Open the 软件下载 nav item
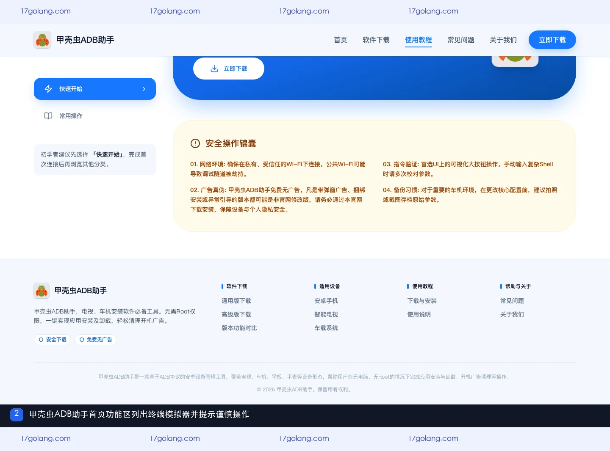 tap(376, 40)
